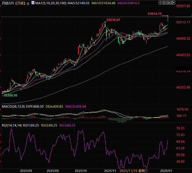Click the chart indicator icon before MA1
This screenshot has width=192, height=173.
pyautogui.click(x=33, y=3)
